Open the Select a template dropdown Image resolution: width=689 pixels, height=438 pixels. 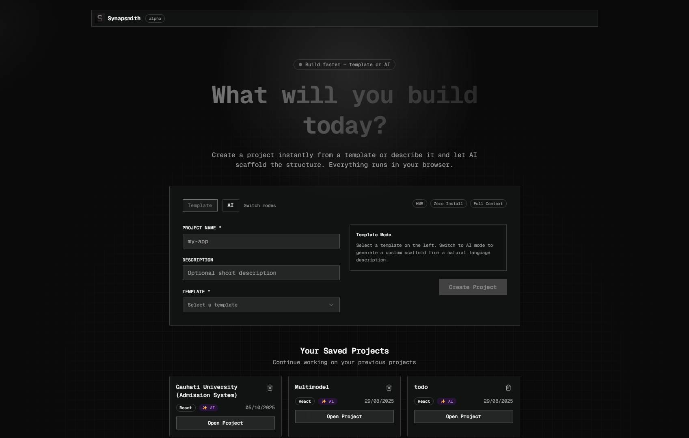tap(261, 305)
